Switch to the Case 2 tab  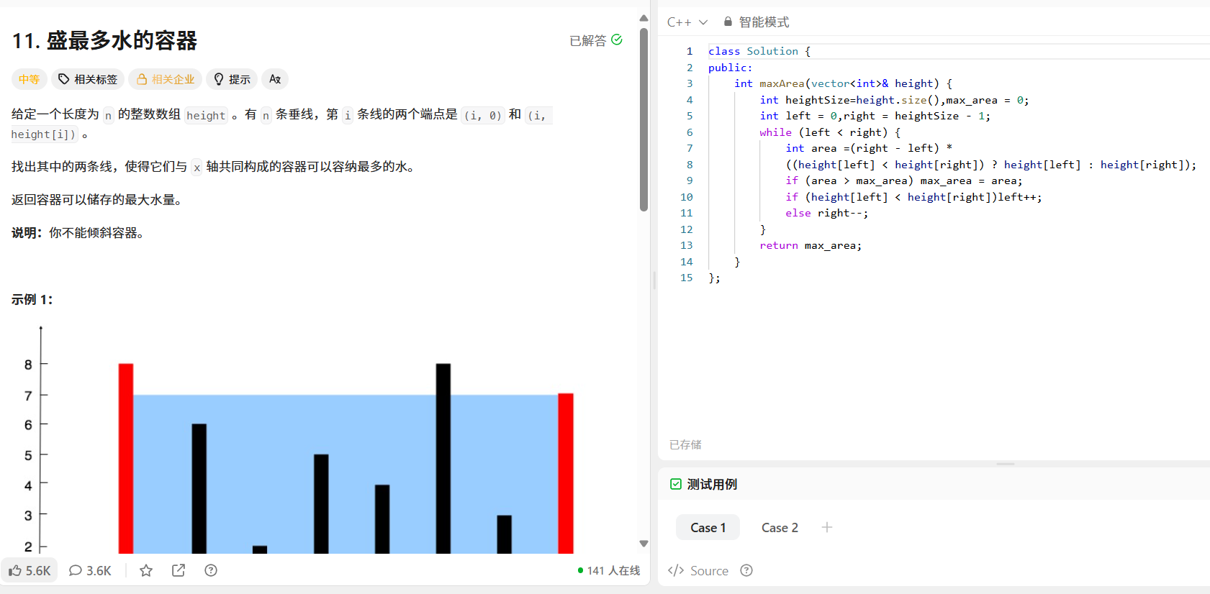[780, 527]
